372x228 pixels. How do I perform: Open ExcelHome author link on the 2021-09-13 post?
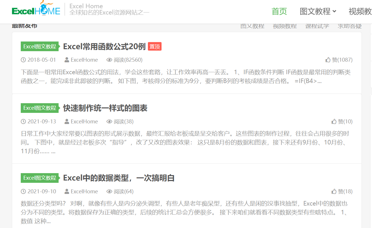[84, 121]
